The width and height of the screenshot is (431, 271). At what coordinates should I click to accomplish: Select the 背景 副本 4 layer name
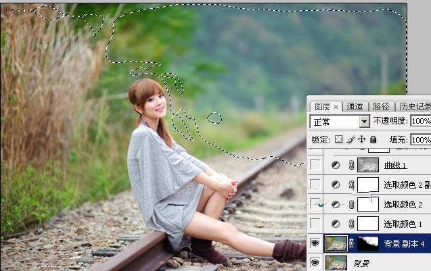click(404, 243)
